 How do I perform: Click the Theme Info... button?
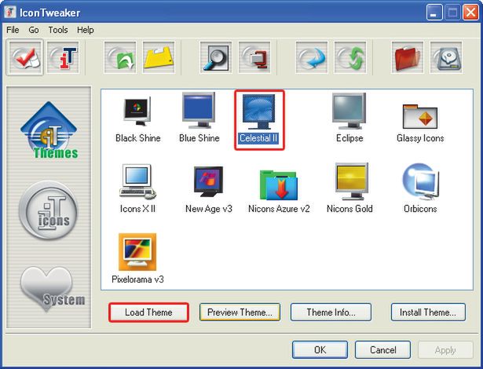click(331, 312)
